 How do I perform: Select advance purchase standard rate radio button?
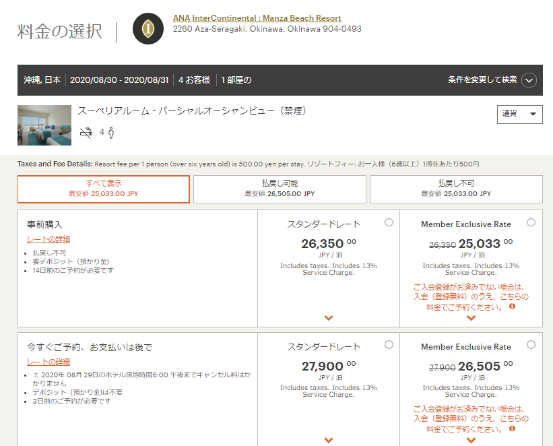[x=389, y=222]
